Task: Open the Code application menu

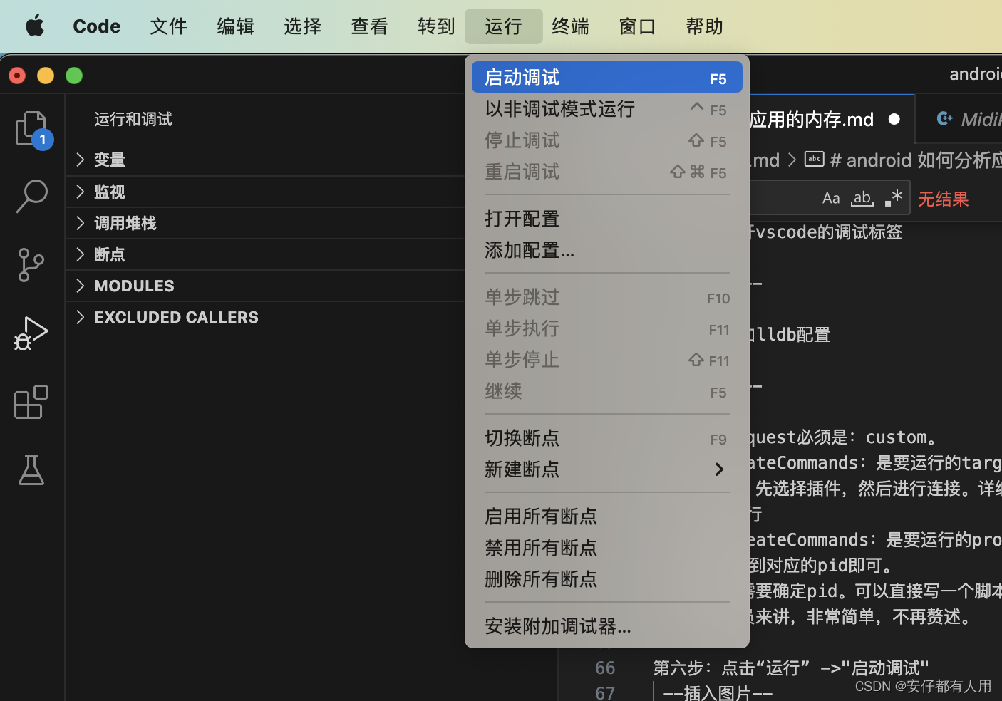Action: (x=97, y=26)
